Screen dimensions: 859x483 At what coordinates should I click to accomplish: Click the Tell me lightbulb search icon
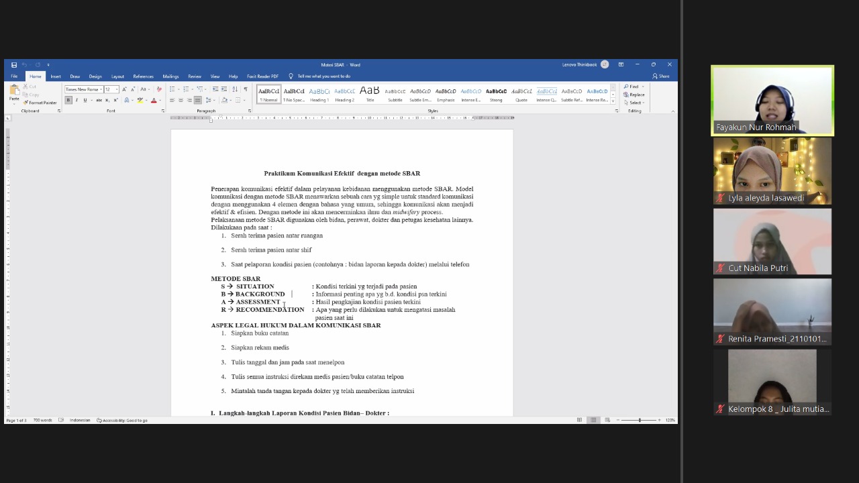point(291,76)
